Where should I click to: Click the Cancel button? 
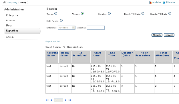click(169, 35)
